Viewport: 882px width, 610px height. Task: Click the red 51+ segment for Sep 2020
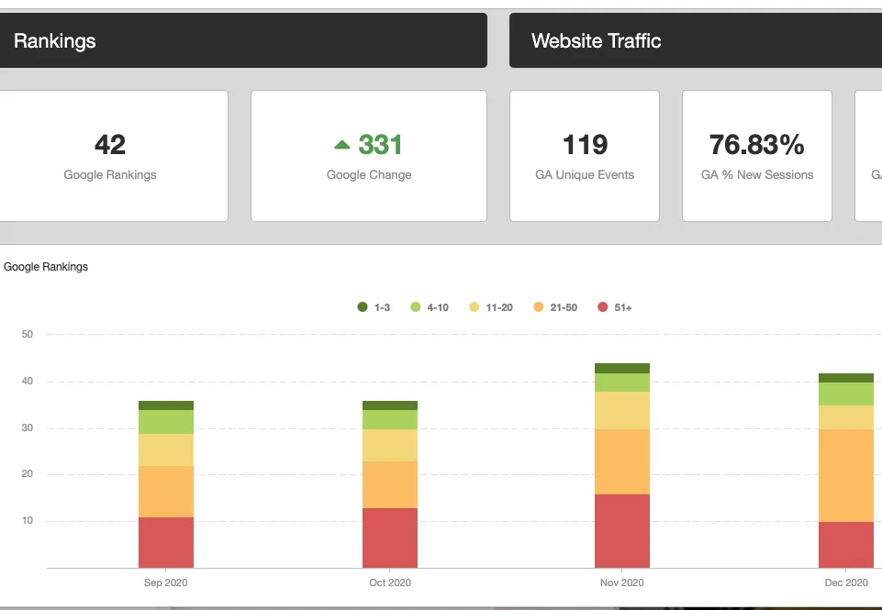(x=166, y=542)
